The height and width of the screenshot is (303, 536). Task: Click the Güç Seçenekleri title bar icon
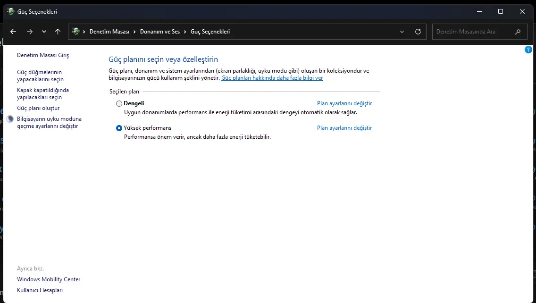pyautogui.click(x=10, y=11)
